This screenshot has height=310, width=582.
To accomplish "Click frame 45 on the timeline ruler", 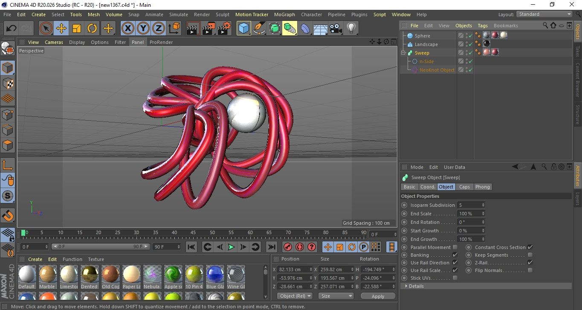I will [x=193, y=233].
